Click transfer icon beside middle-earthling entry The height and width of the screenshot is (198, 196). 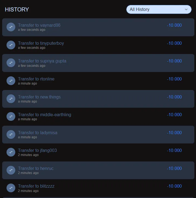(11, 116)
